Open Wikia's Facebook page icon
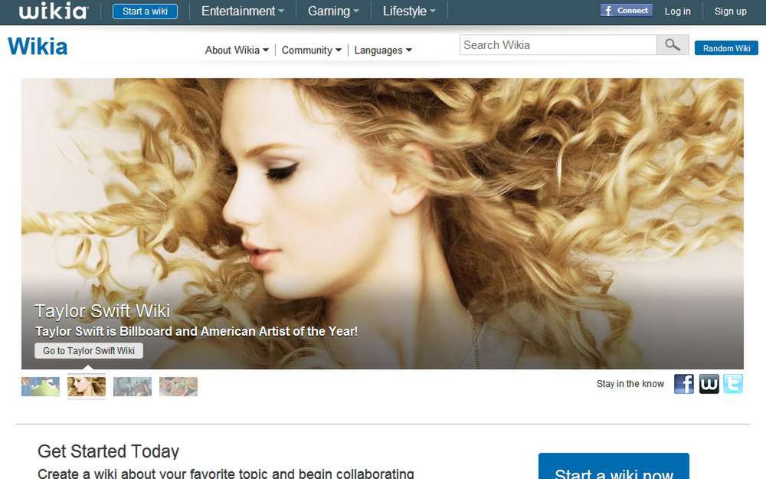 (684, 384)
